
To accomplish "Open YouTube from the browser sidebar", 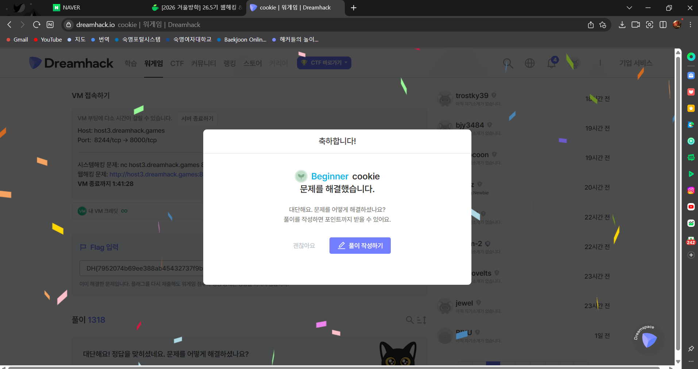I will 691,207.
